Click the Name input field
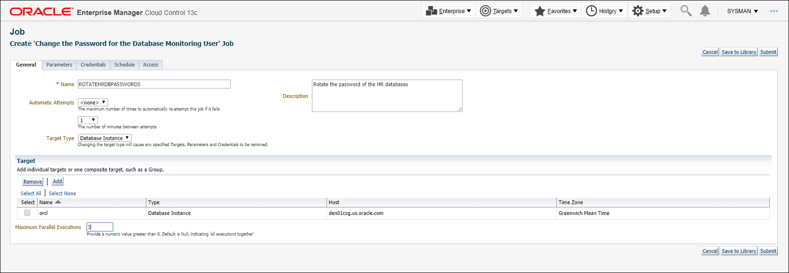Screen dimensions: 789x273 coord(154,84)
